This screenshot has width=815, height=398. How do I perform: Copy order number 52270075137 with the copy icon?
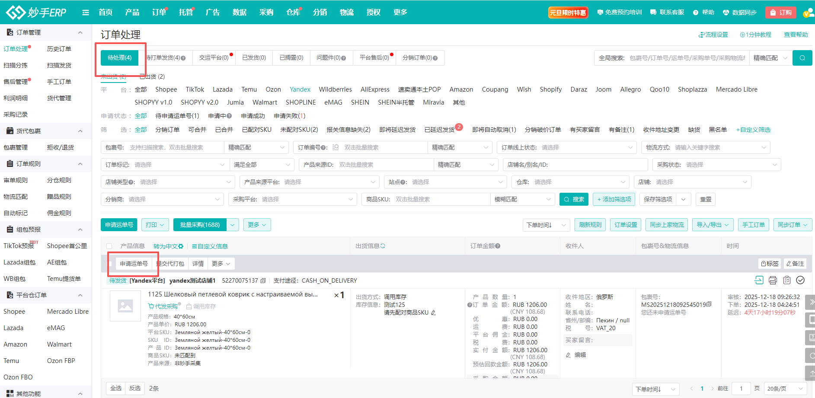pos(263,281)
